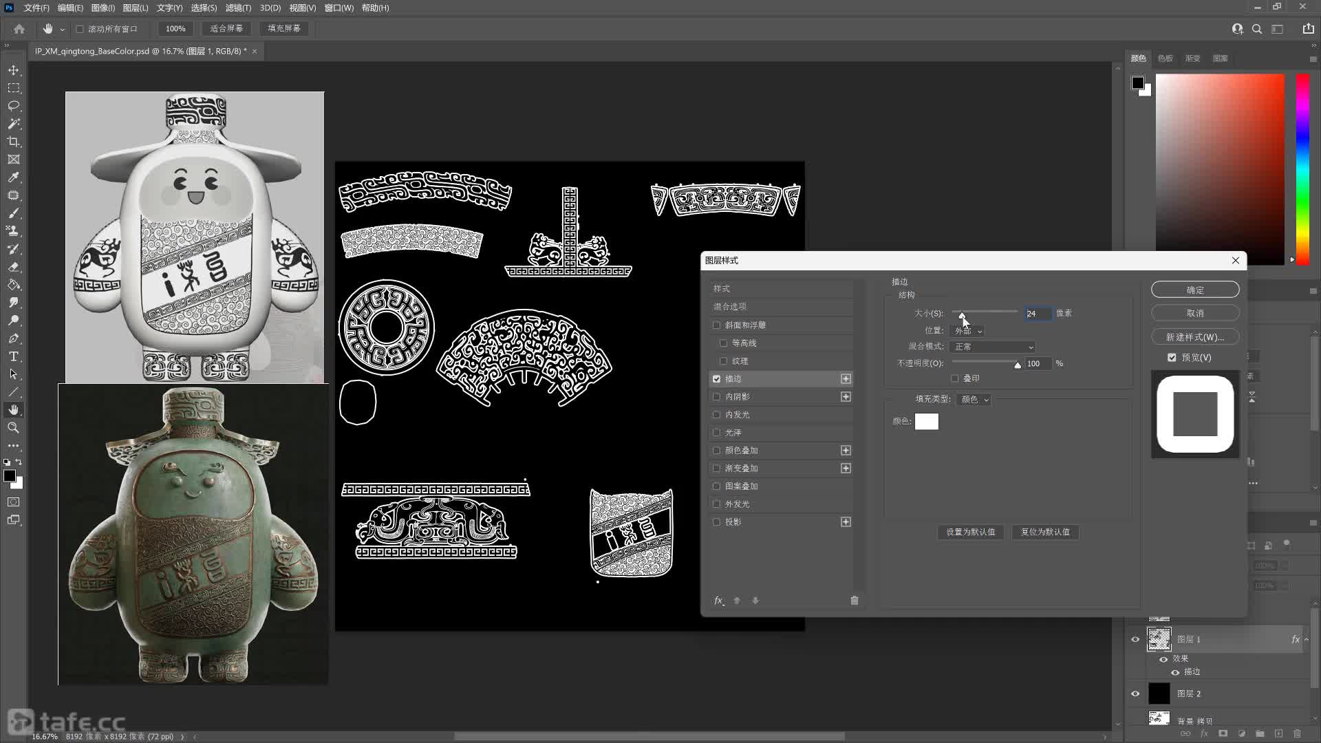1321x743 pixels.
Task: Select the Crop tool
Action: point(12,142)
